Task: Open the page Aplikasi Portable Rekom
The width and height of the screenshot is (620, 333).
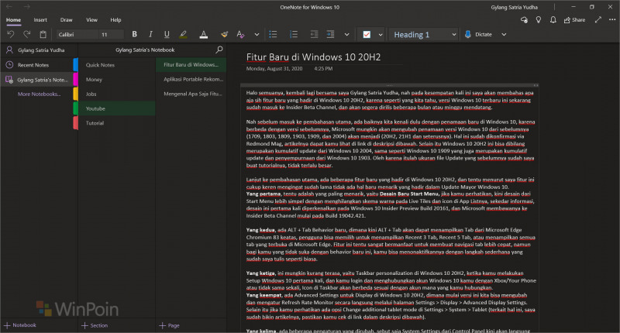Action: click(191, 80)
